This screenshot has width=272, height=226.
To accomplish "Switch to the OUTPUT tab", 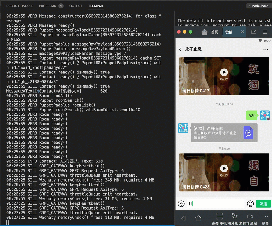I will [x=76, y=6].
